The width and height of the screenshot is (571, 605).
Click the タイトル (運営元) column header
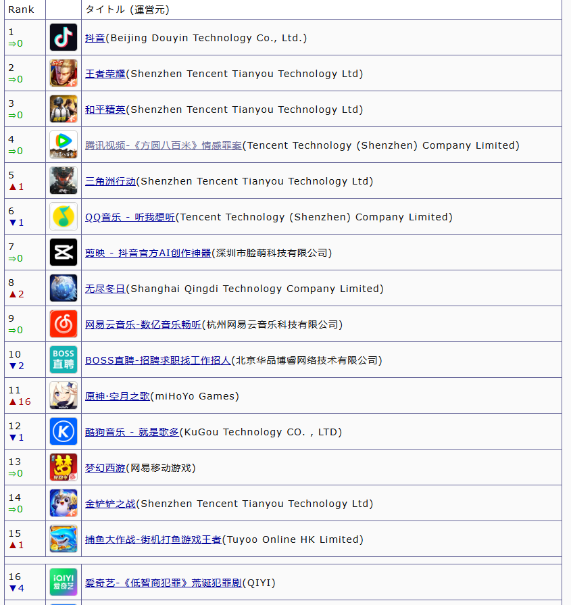[x=127, y=9]
